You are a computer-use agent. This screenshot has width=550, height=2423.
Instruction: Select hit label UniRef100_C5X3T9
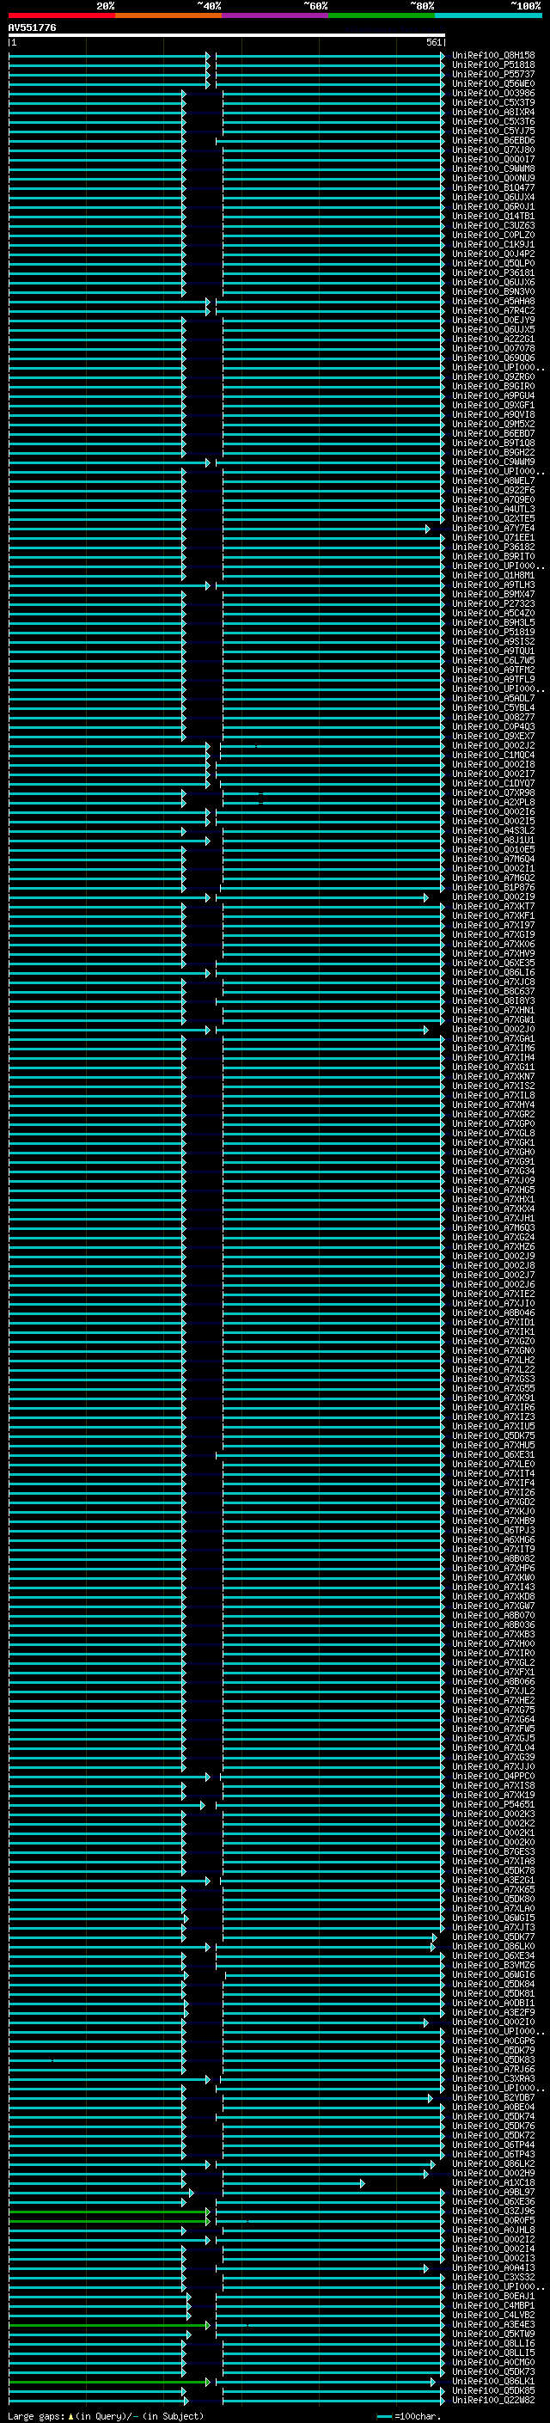tap(493, 102)
